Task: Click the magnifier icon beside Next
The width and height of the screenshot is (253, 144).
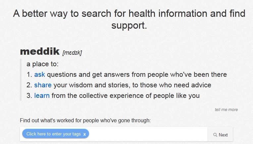Action: 215,135
